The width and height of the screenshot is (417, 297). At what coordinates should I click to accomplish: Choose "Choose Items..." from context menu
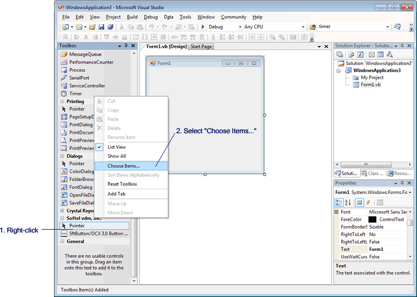tap(123, 166)
